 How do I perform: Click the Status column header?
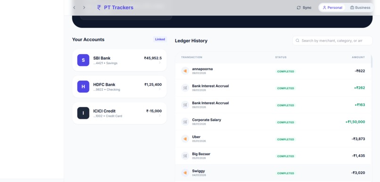(x=281, y=57)
